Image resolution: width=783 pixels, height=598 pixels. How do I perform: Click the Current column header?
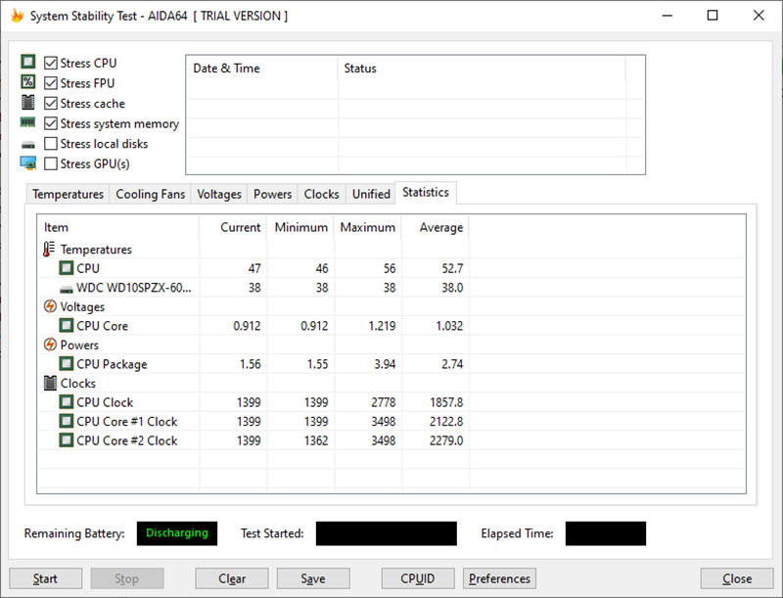233,228
